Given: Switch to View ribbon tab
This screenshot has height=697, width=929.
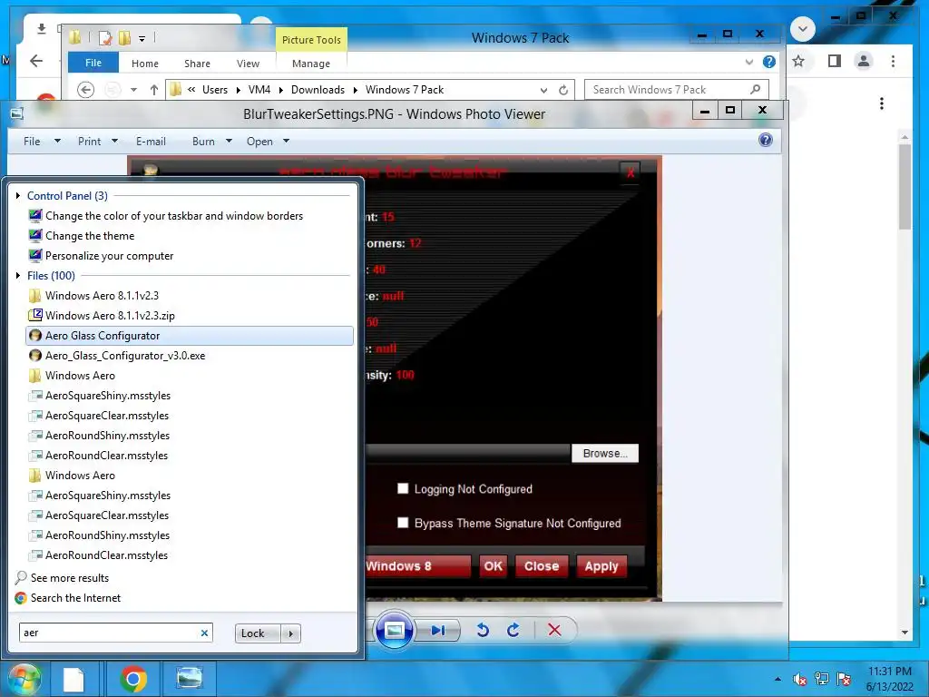Looking at the screenshot, I should coord(248,64).
